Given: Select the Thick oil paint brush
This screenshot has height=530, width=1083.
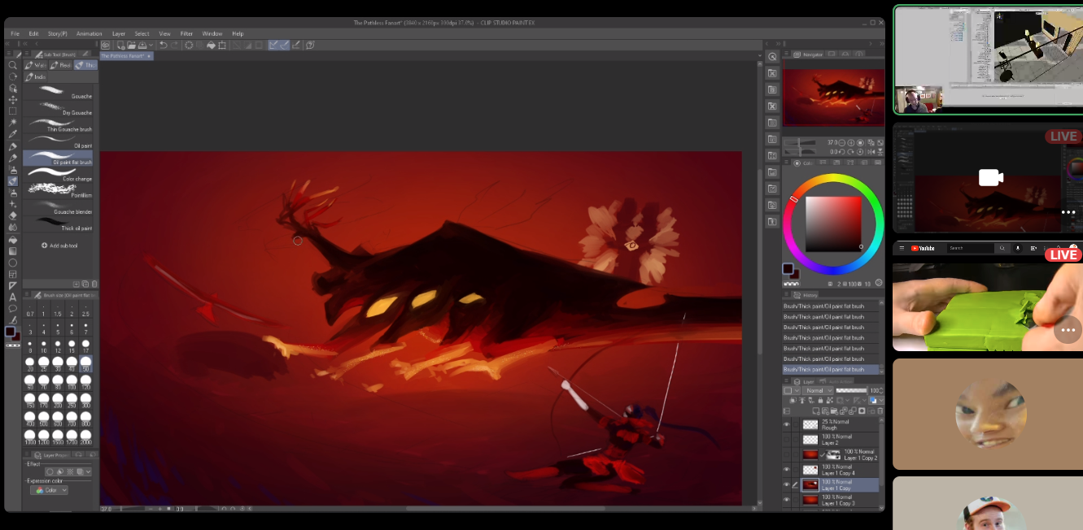Looking at the screenshot, I should click(x=58, y=226).
